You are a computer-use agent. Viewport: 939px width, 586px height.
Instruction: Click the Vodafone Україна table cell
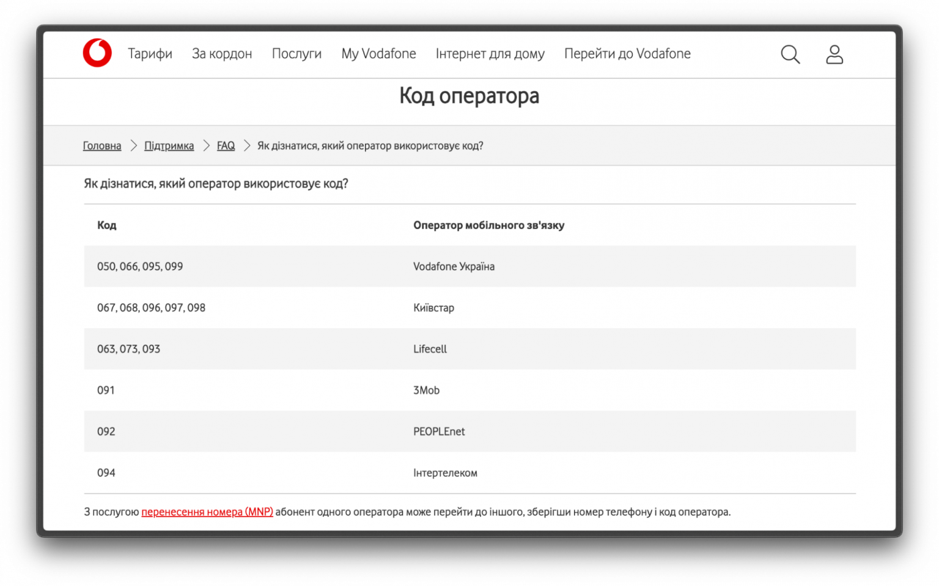(x=454, y=266)
